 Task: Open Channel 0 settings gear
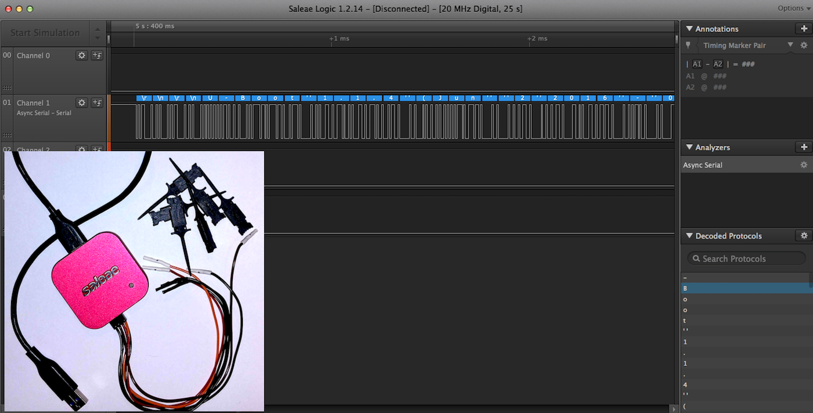click(x=82, y=55)
